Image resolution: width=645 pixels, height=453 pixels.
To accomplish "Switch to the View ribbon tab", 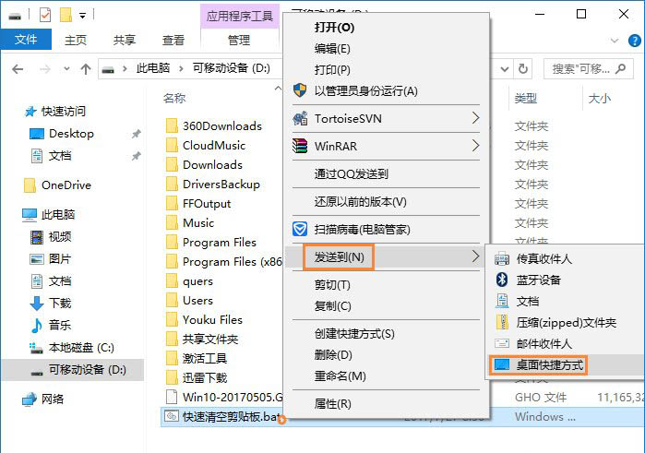I will coord(173,40).
